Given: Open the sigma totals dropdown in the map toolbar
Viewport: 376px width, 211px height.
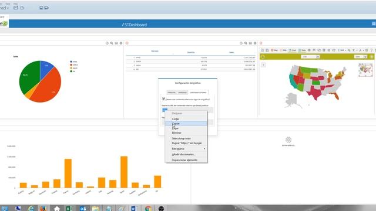Looking at the screenshot, I should pyautogui.click(x=354, y=50).
